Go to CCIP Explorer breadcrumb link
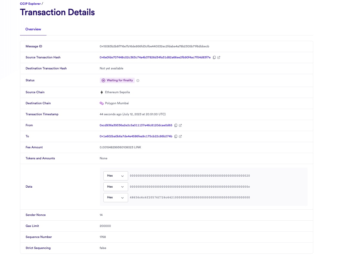This screenshot has height=260, width=363. tap(30, 4)
